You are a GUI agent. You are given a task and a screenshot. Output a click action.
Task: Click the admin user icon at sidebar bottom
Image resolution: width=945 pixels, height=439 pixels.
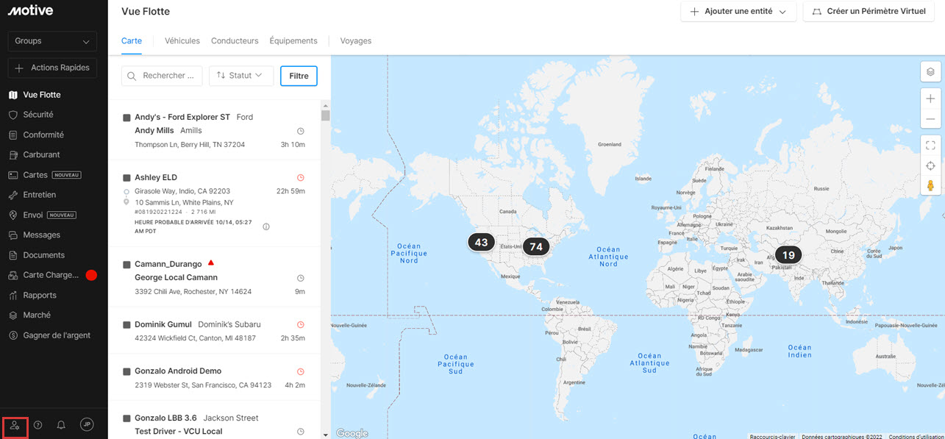pyautogui.click(x=15, y=425)
